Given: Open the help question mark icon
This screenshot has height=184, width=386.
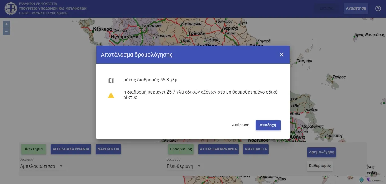Looking at the screenshot, I should point(378,8).
